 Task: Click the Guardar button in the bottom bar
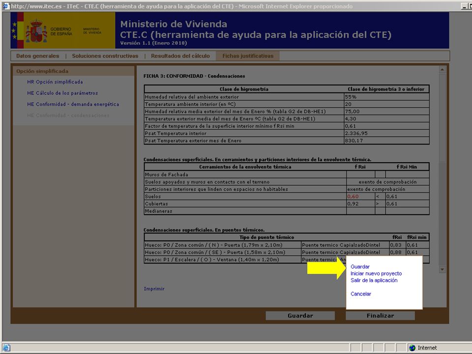[x=300, y=316]
